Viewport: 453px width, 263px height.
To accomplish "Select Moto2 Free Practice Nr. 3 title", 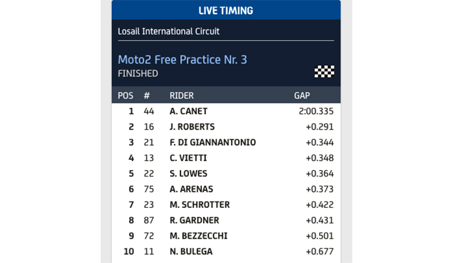I will [x=182, y=60].
